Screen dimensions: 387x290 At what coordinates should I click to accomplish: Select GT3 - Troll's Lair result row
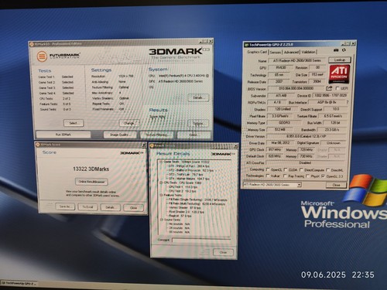(x=186, y=174)
